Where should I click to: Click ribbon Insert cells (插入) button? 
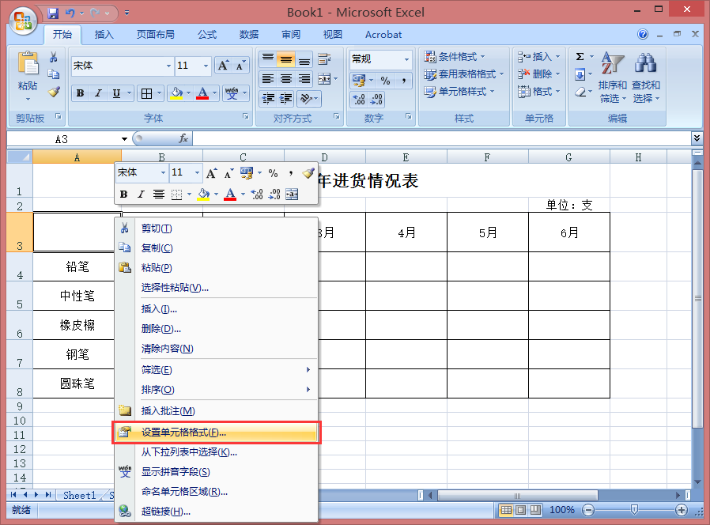click(x=539, y=57)
